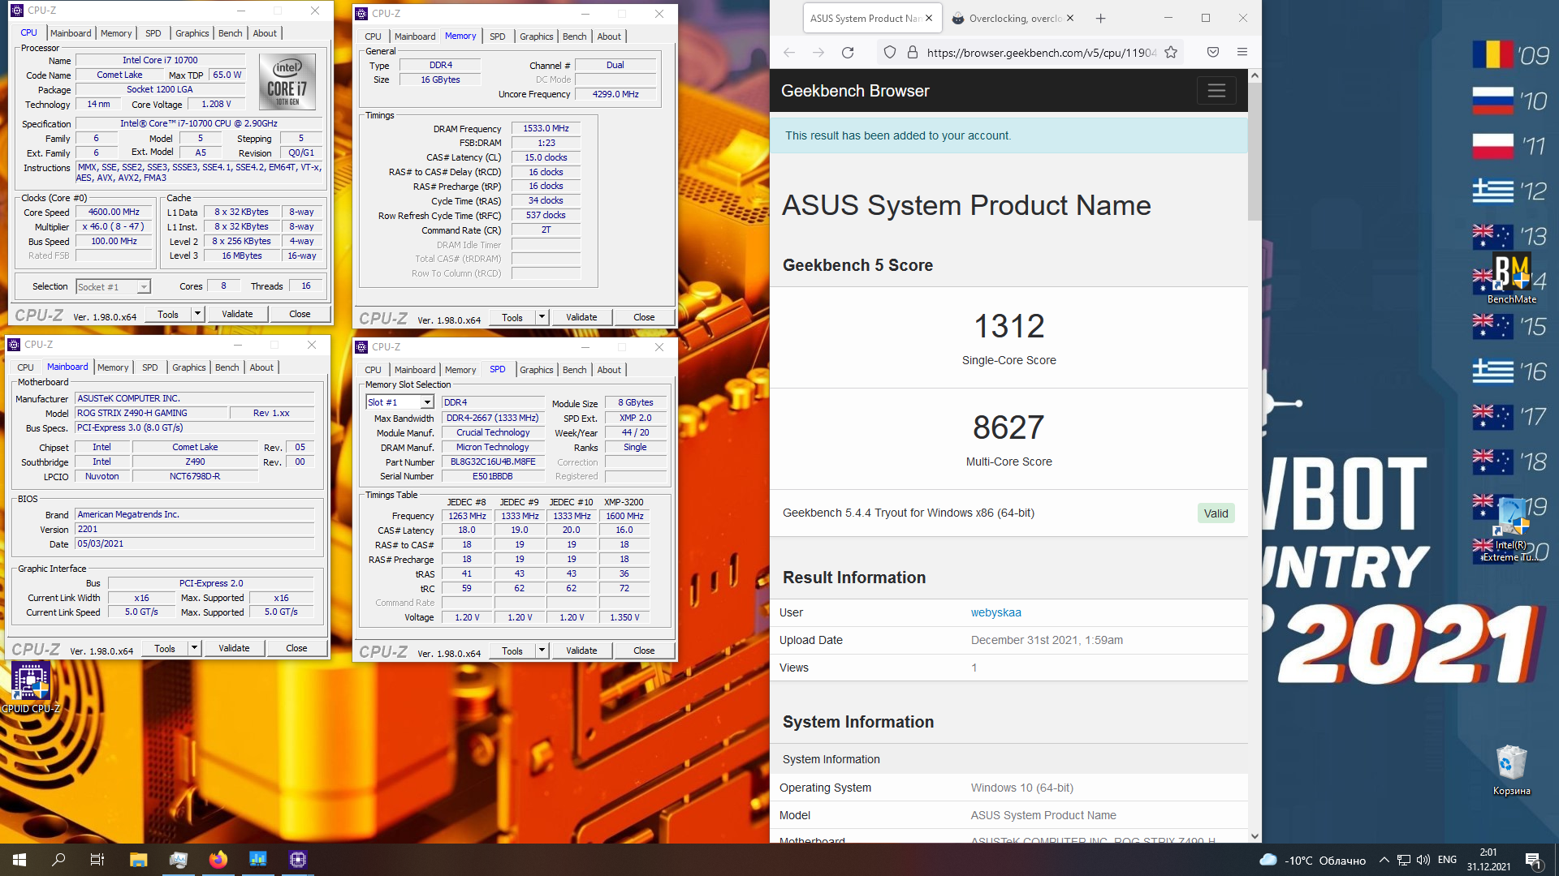Click the Firefox forward navigation arrow

[818, 53]
